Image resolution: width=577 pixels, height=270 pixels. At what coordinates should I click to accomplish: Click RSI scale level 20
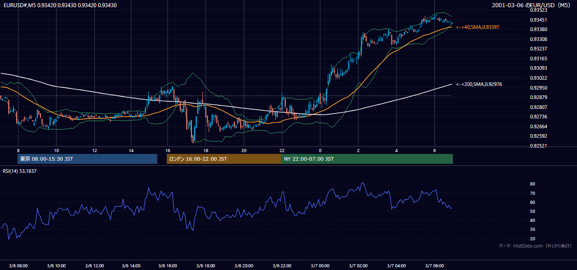click(532, 238)
